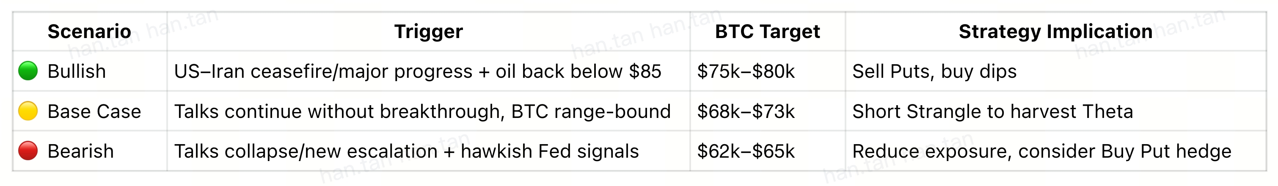
Task: Click the Strategy Implication column header
Action: 1055,31
